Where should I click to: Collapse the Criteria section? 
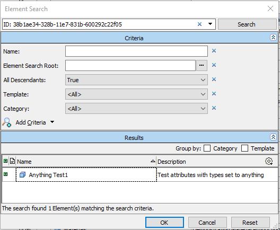click(x=273, y=38)
